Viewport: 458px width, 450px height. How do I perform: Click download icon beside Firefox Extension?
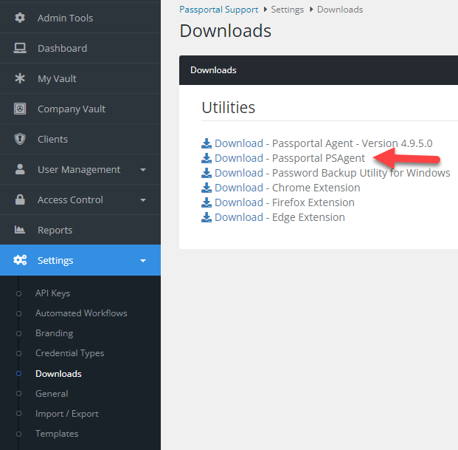[x=207, y=202]
